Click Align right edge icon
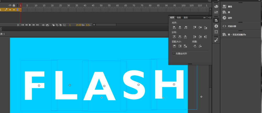 [185, 27]
